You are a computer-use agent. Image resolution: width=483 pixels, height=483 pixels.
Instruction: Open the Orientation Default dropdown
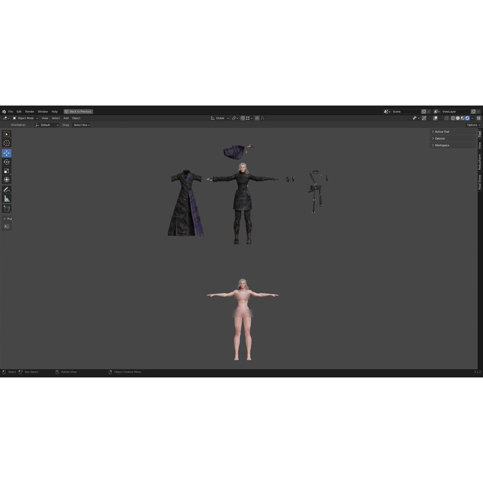pyautogui.click(x=47, y=125)
